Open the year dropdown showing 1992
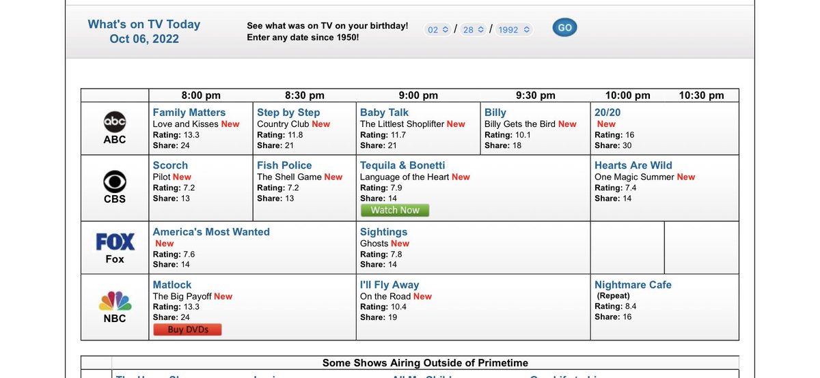 pos(514,29)
